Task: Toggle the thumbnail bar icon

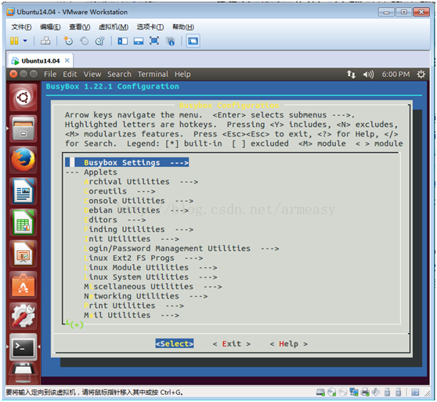Action: click(139, 42)
